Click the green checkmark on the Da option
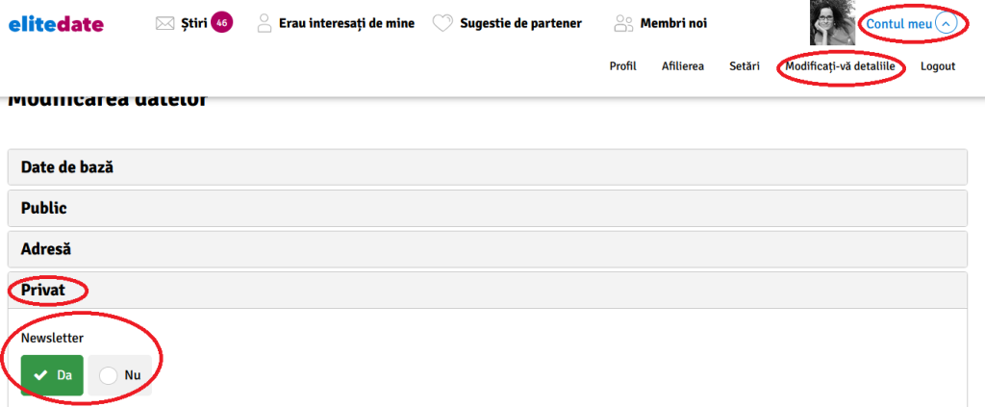Image resolution: width=985 pixels, height=407 pixels. 40,375
